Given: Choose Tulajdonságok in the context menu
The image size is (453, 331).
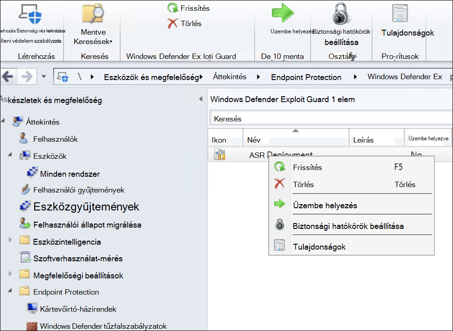Looking at the screenshot, I should pyautogui.click(x=351, y=246).
